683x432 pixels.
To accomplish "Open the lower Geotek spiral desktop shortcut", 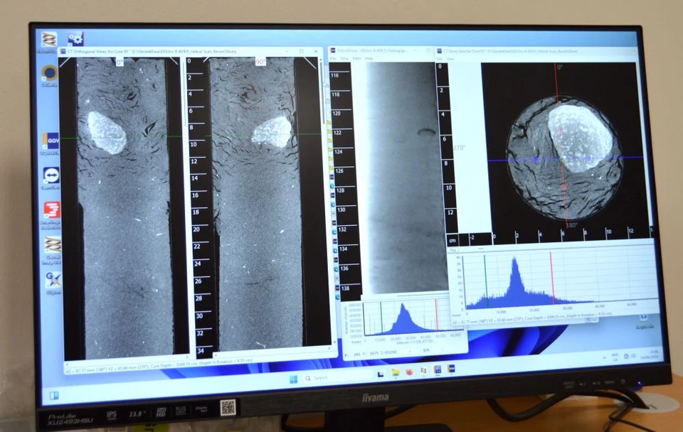I will [52, 246].
